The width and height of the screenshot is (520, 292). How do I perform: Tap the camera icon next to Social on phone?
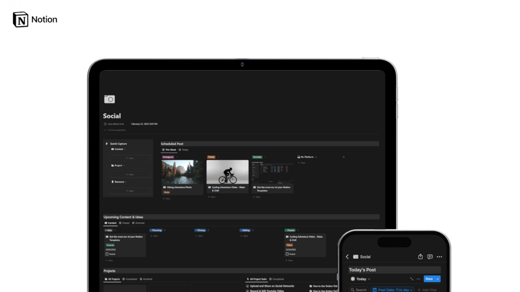(356, 256)
